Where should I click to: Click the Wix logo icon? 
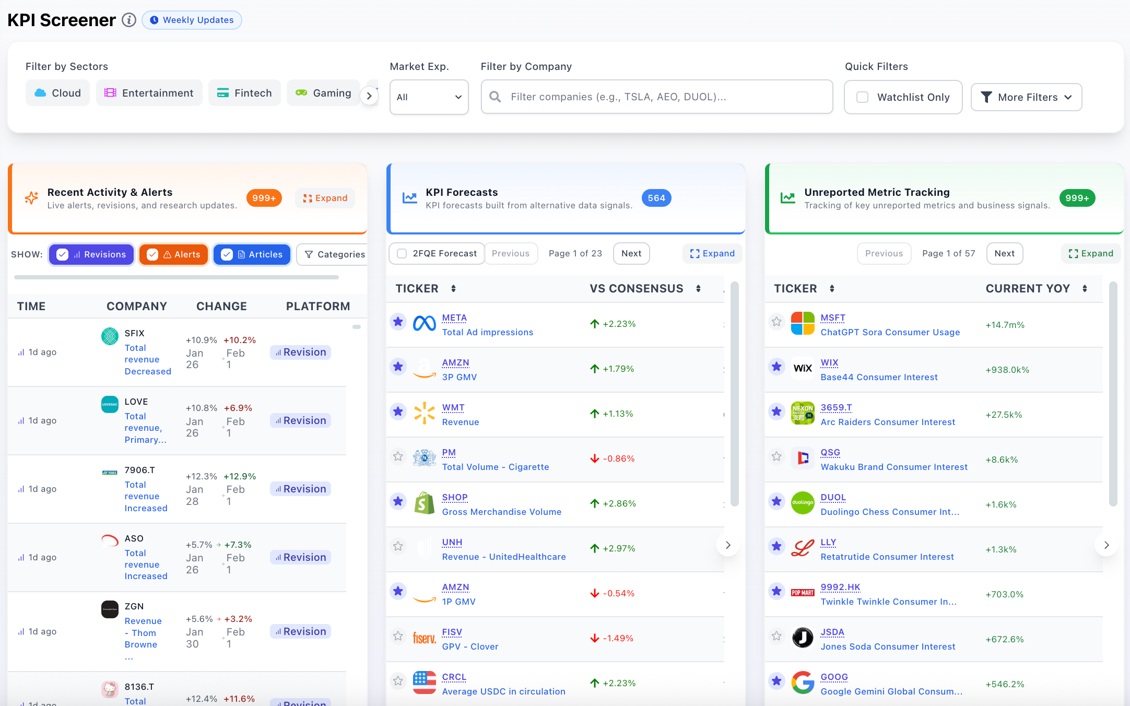click(803, 368)
